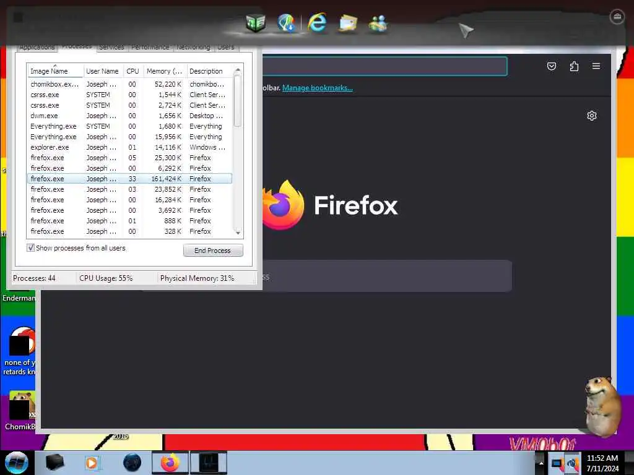Sort processes by Memory column header
The height and width of the screenshot is (475, 634).
click(x=164, y=71)
